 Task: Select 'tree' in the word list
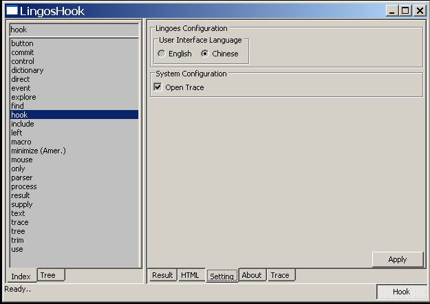click(74, 231)
